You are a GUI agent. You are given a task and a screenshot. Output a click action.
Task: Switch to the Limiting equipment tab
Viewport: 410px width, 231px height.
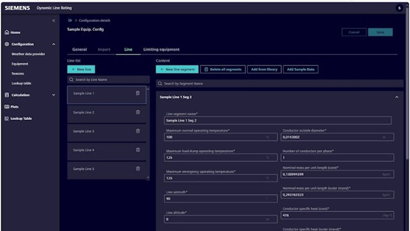click(x=161, y=49)
